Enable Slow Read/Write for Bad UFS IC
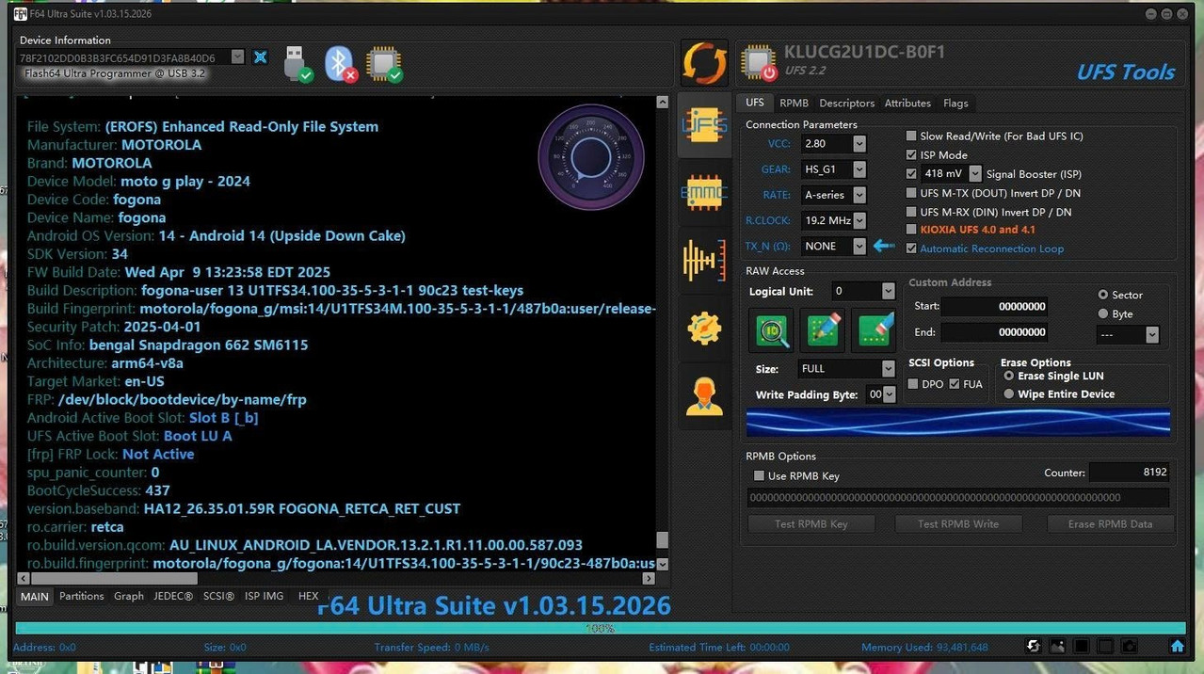Screen dimensions: 1204x674 pos(911,136)
